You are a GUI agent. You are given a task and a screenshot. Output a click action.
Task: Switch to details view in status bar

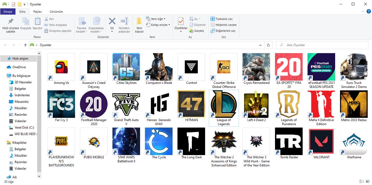click(x=362, y=181)
